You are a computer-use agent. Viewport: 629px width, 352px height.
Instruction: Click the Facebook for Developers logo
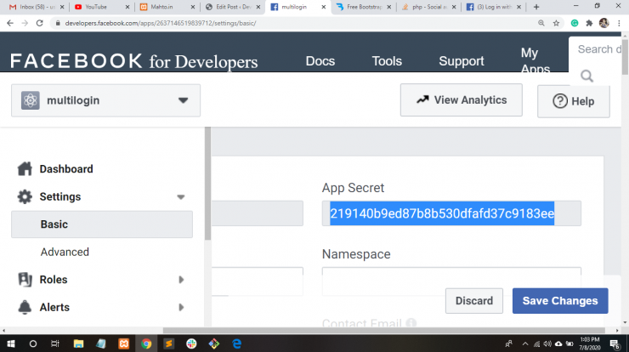[133, 61]
